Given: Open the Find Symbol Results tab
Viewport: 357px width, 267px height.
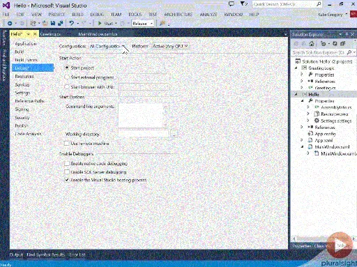Looking at the screenshot, I should (x=45, y=254).
